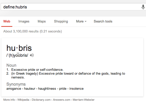The height and width of the screenshot is (103, 146).
Task: Open the Answers.com link
Action: click(61, 100)
